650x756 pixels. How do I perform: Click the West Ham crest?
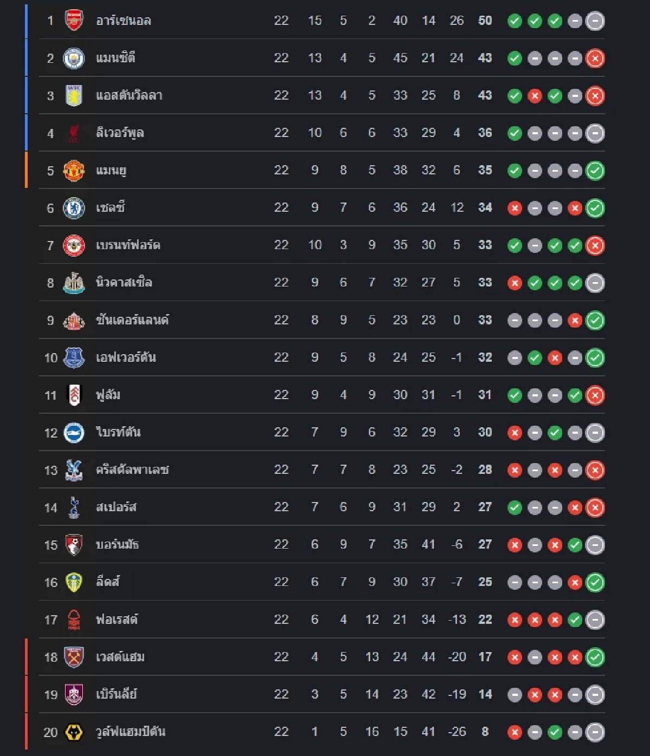(x=74, y=657)
